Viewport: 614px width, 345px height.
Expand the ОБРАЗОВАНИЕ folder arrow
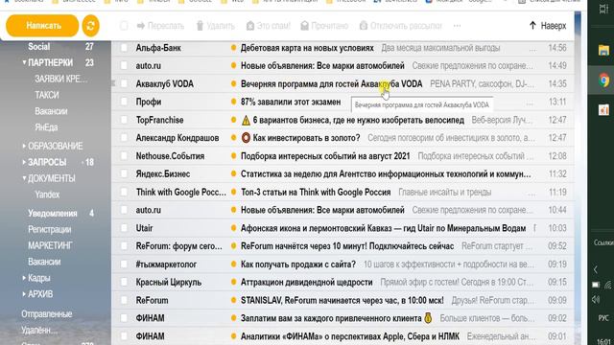coord(24,146)
